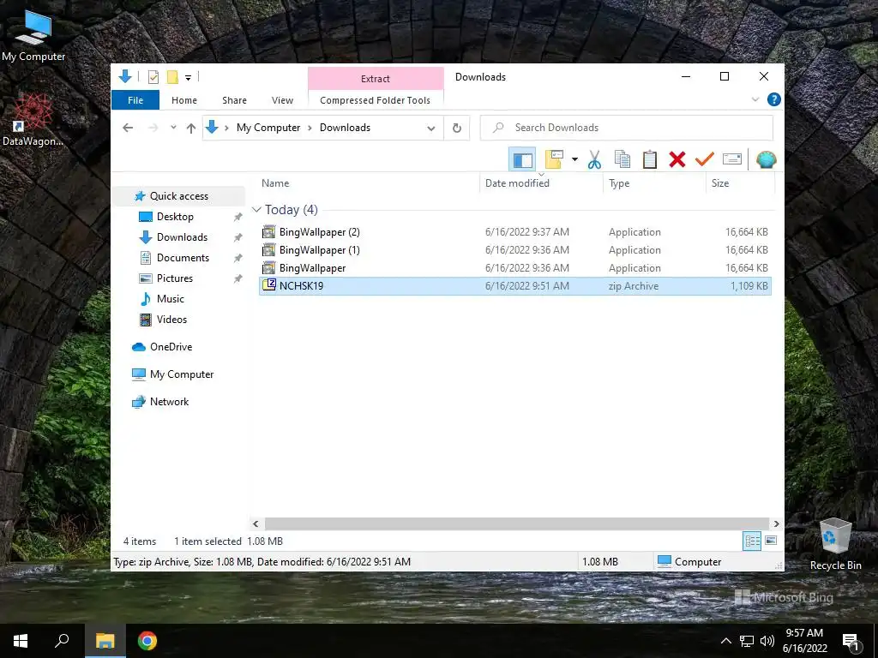Select the NCHSK19 zip archive
The height and width of the screenshot is (658, 878).
(514, 286)
